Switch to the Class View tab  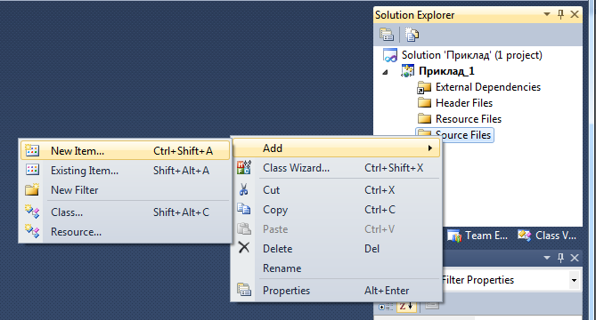(x=547, y=236)
